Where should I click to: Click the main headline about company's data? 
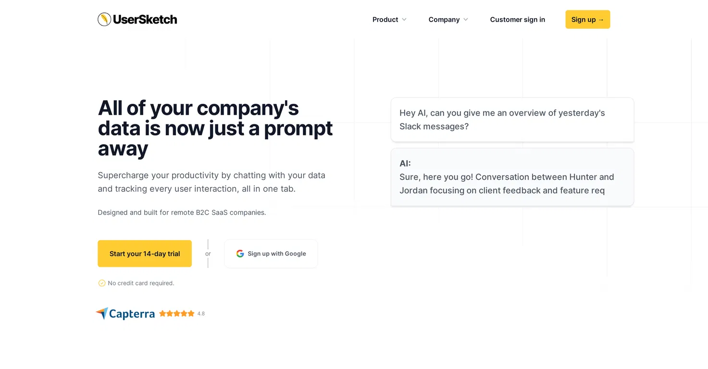[x=215, y=128]
